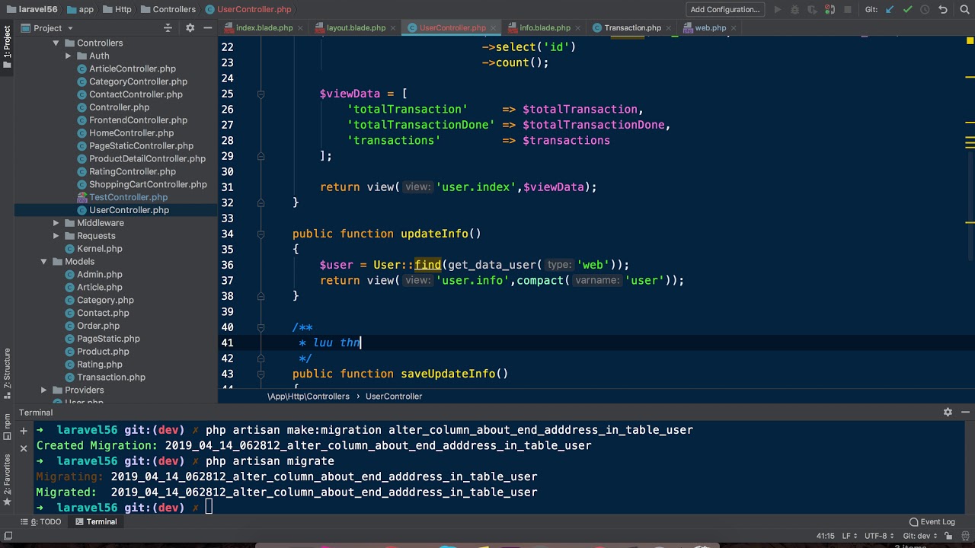The image size is (975, 548).
Task: Click the UserController breadcrumb below the editor
Action: (x=393, y=397)
